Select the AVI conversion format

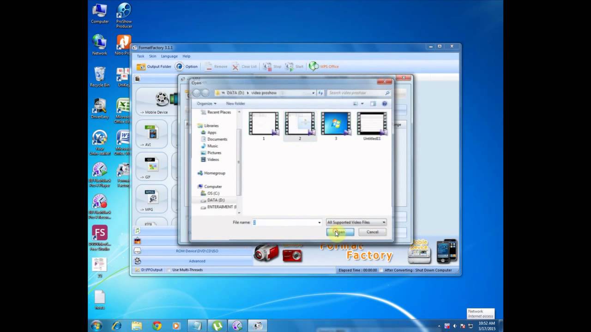tap(151, 134)
